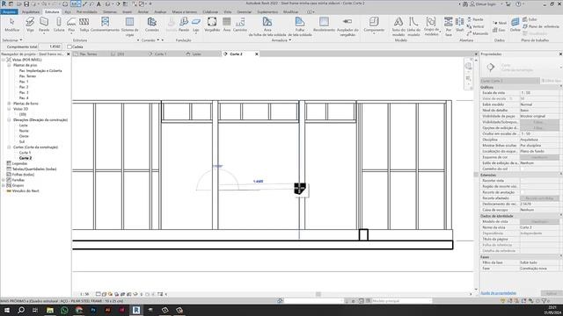Select the foundation Parede tool
The image size is (563, 316).
(184, 25)
